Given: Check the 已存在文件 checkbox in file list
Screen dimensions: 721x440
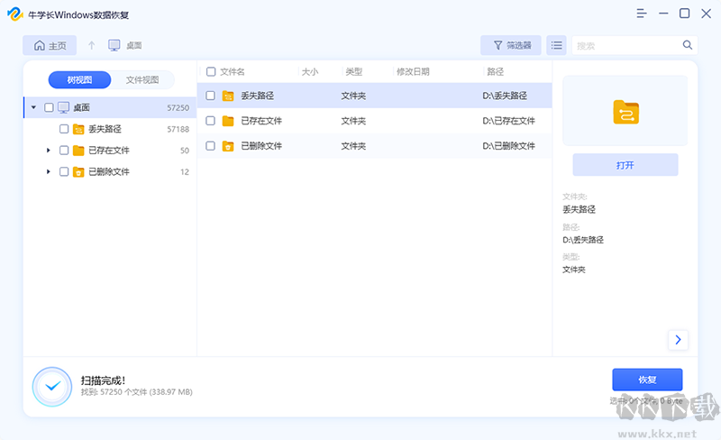Looking at the screenshot, I should 210,121.
